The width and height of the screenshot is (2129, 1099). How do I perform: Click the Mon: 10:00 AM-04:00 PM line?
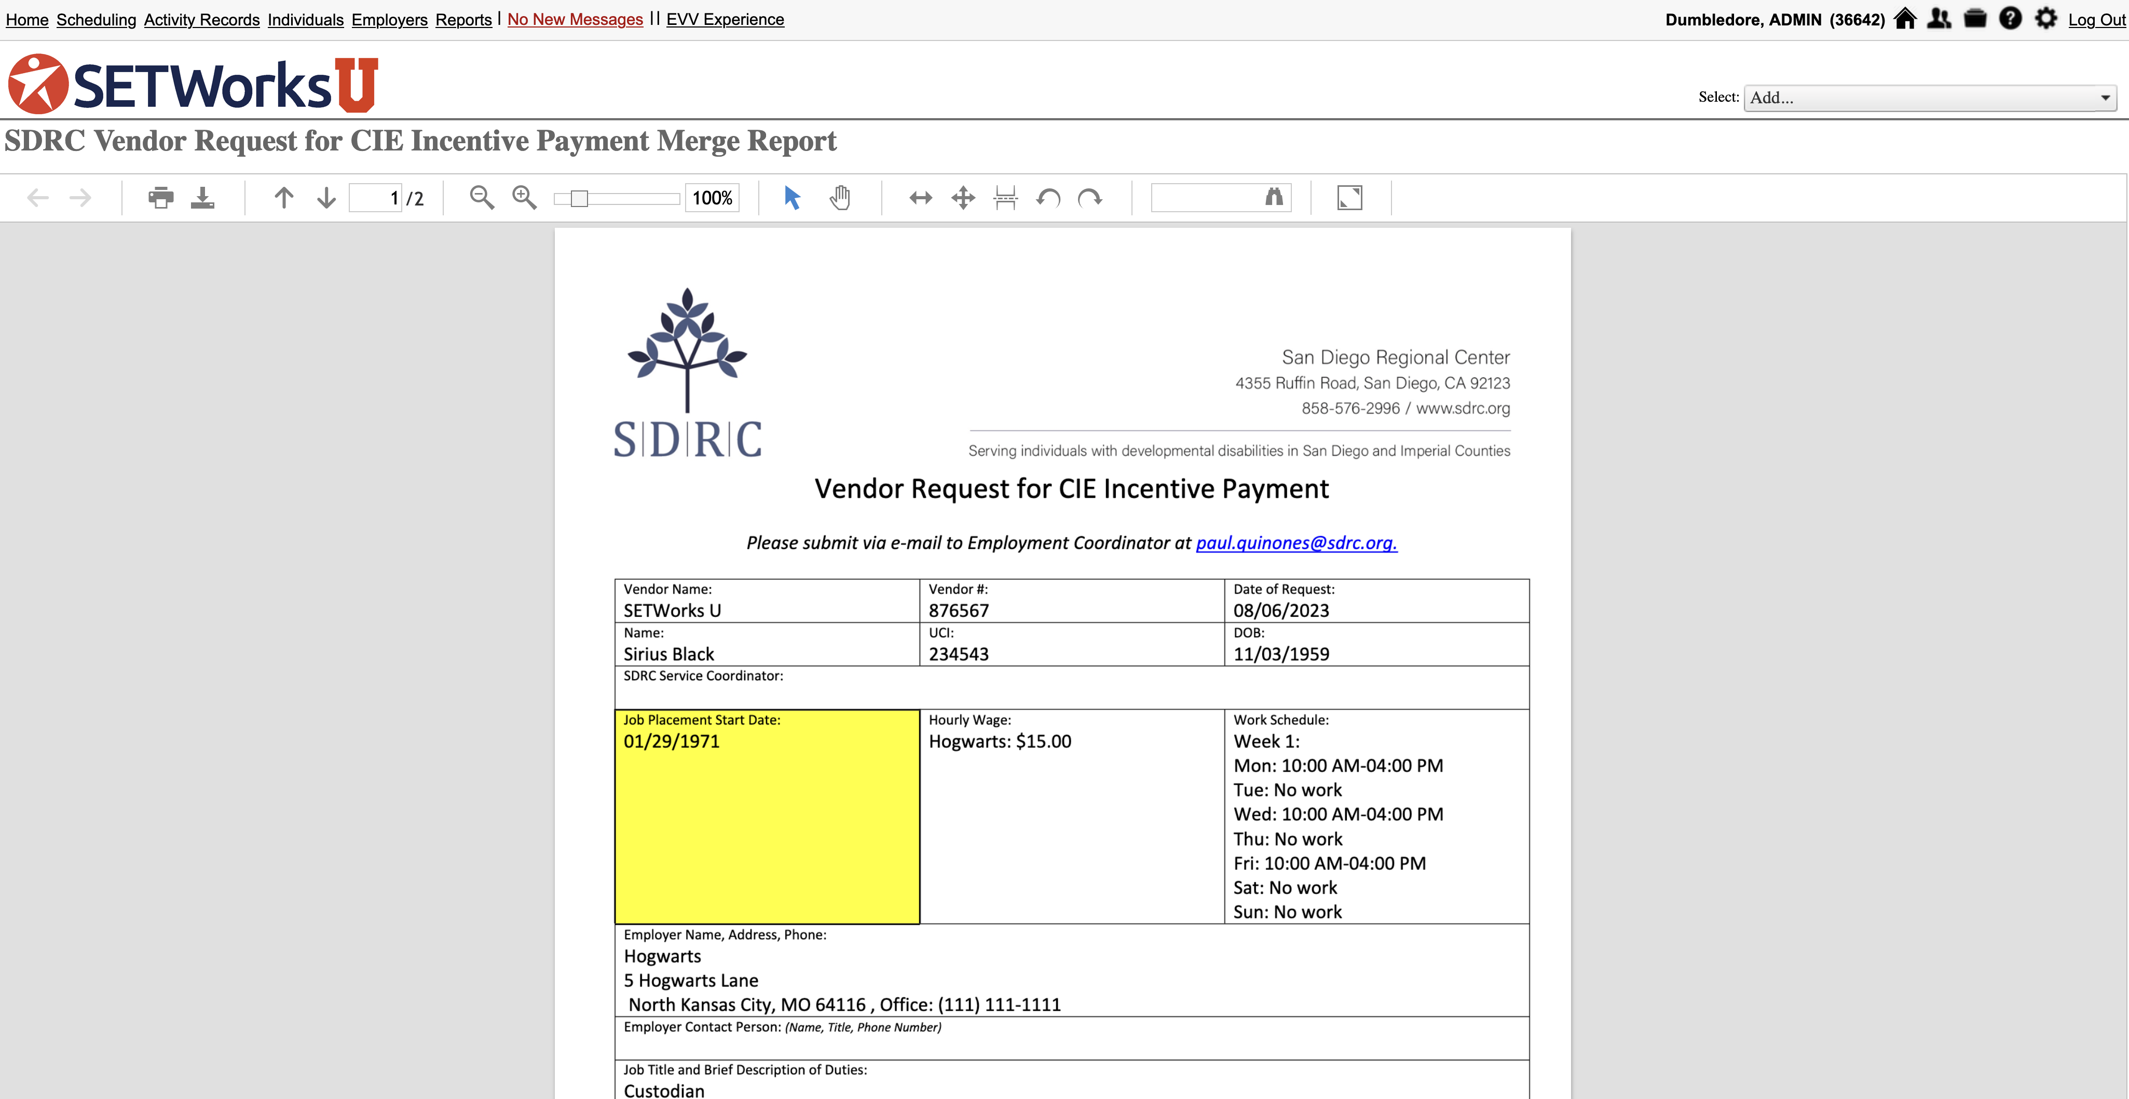1338,765
